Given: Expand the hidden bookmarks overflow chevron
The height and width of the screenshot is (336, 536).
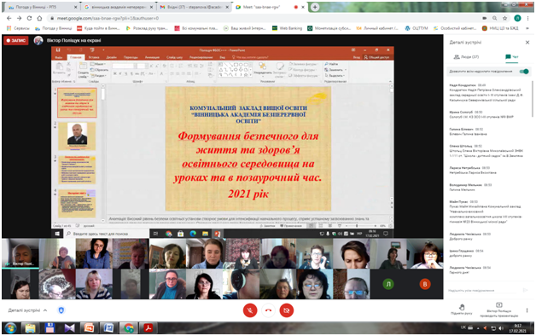Looking at the screenshot, I should point(527,28).
